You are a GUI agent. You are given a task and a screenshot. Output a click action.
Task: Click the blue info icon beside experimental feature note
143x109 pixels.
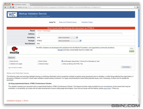click(x=9, y=84)
